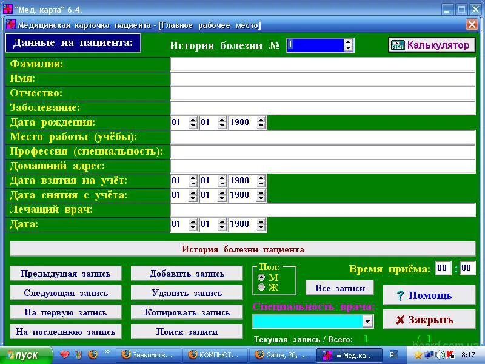Show Все записи
The height and width of the screenshot is (364, 485).
[x=339, y=288]
